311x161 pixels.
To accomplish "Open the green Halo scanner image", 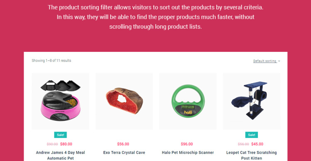I will (188, 101).
